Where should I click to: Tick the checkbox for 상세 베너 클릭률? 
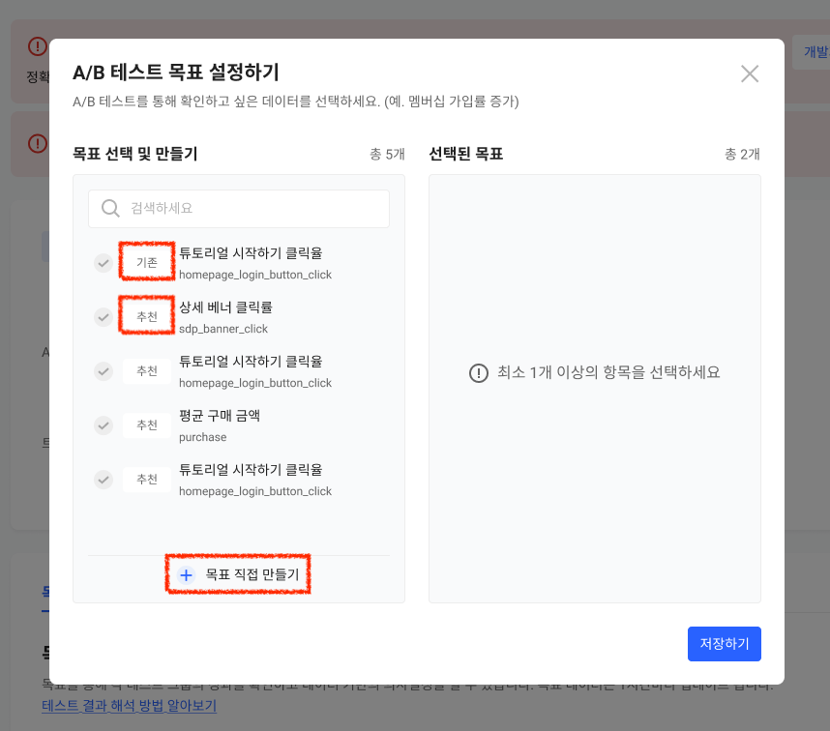coord(104,317)
